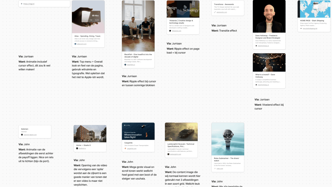The width and height of the screenshot is (332, 187).
Task: Click 'Zero Emission Ocean Transportation' description
Action: coord(136,145)
